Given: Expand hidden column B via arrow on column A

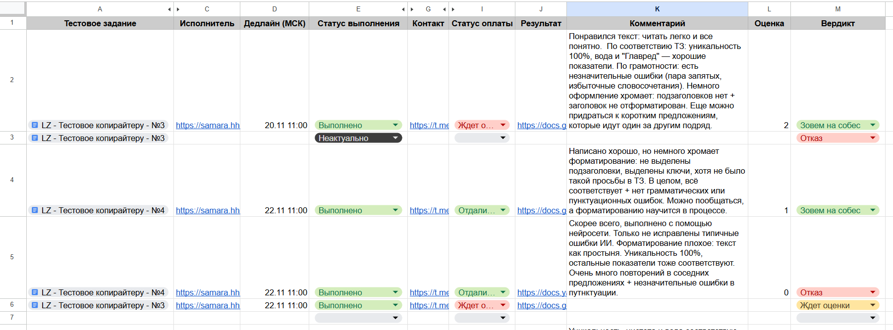Looking at the screenshot, I should [169, 9].
